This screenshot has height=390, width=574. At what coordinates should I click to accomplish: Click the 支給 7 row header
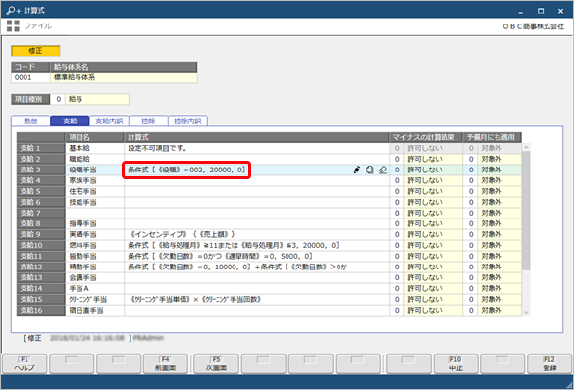pos(40,213)
